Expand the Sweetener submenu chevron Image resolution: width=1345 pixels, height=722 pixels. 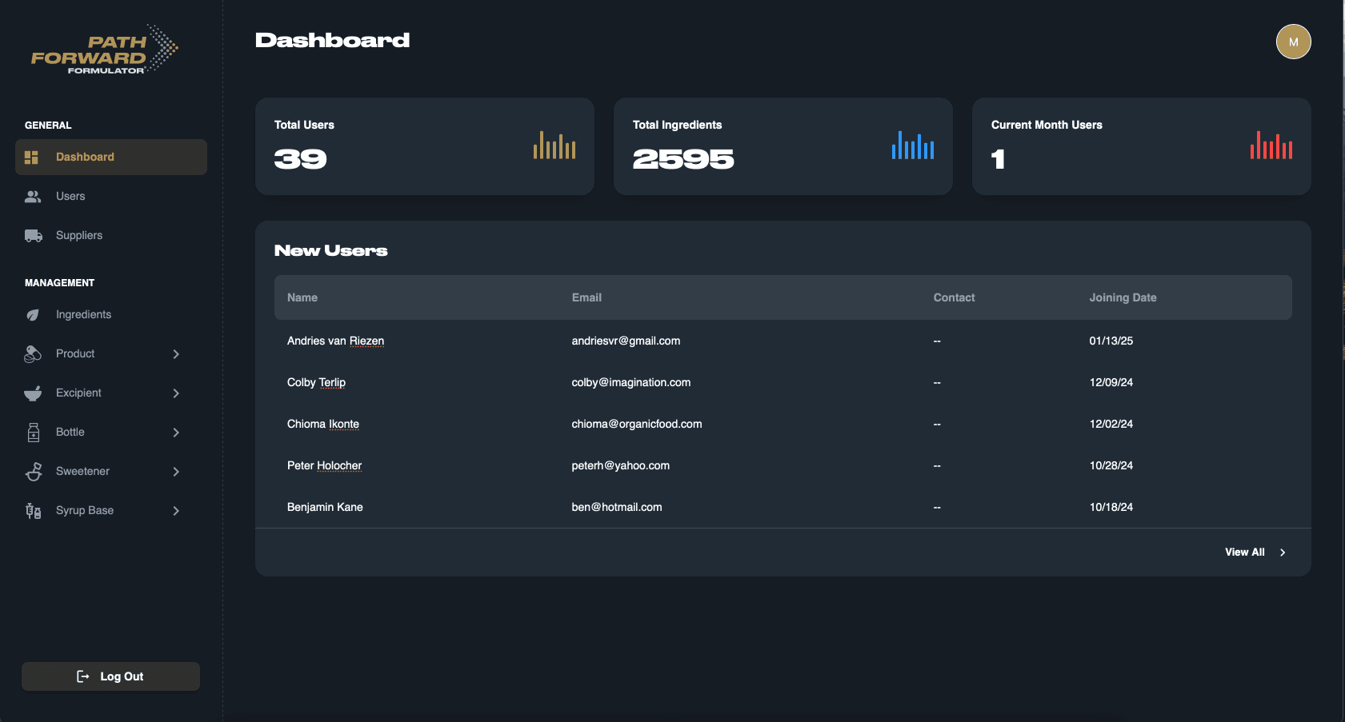click(x=176, y=472)
